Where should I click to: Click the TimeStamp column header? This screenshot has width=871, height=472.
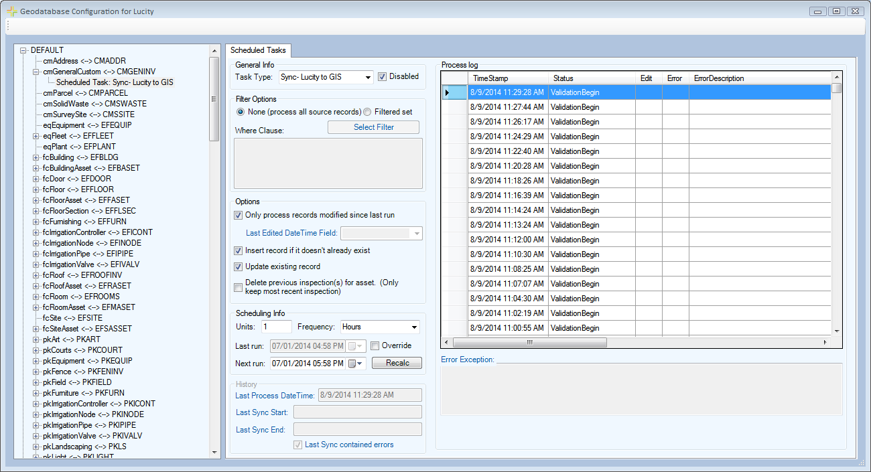508,78
